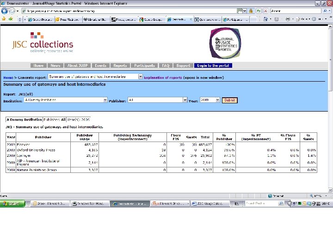Click the zoom level magnifier in status bar
Image resolution: width=333 pixels, height=249 pixels.
[x=311, y=196]
